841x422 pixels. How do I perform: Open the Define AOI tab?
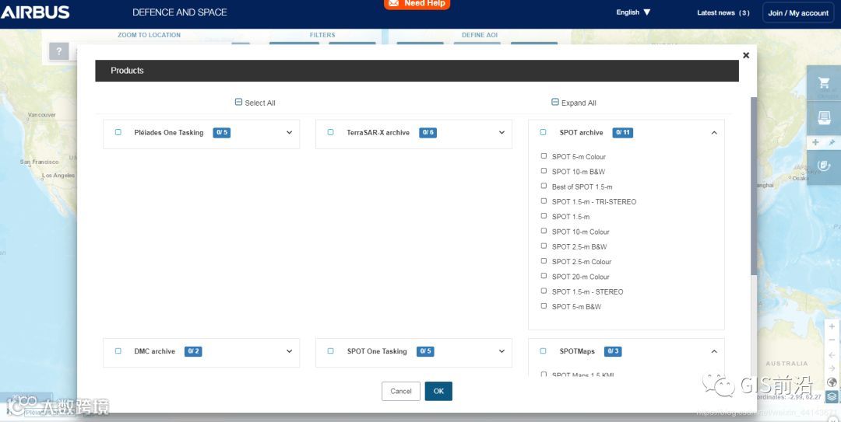[x=480, y=35]
